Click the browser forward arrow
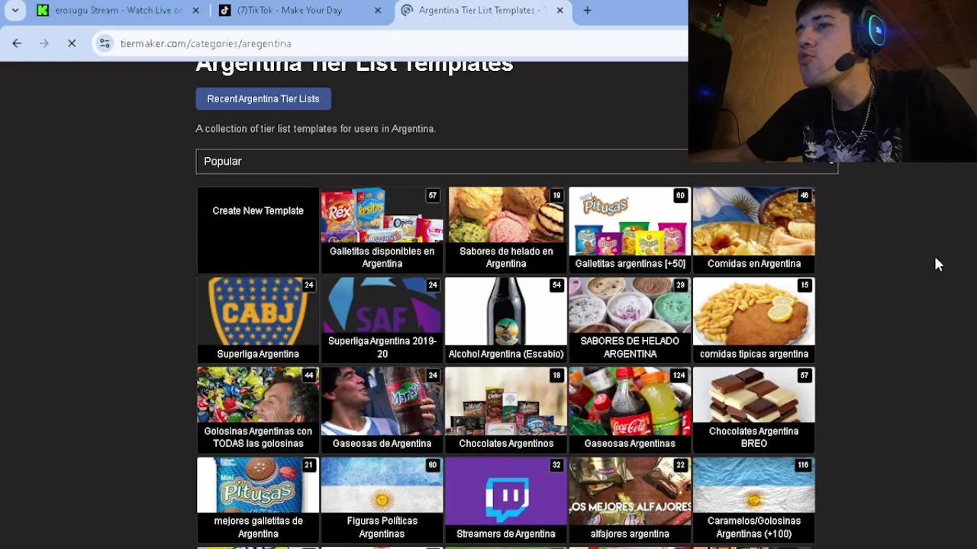This screenshot has height=549, width=977. [x=44, y=43]
